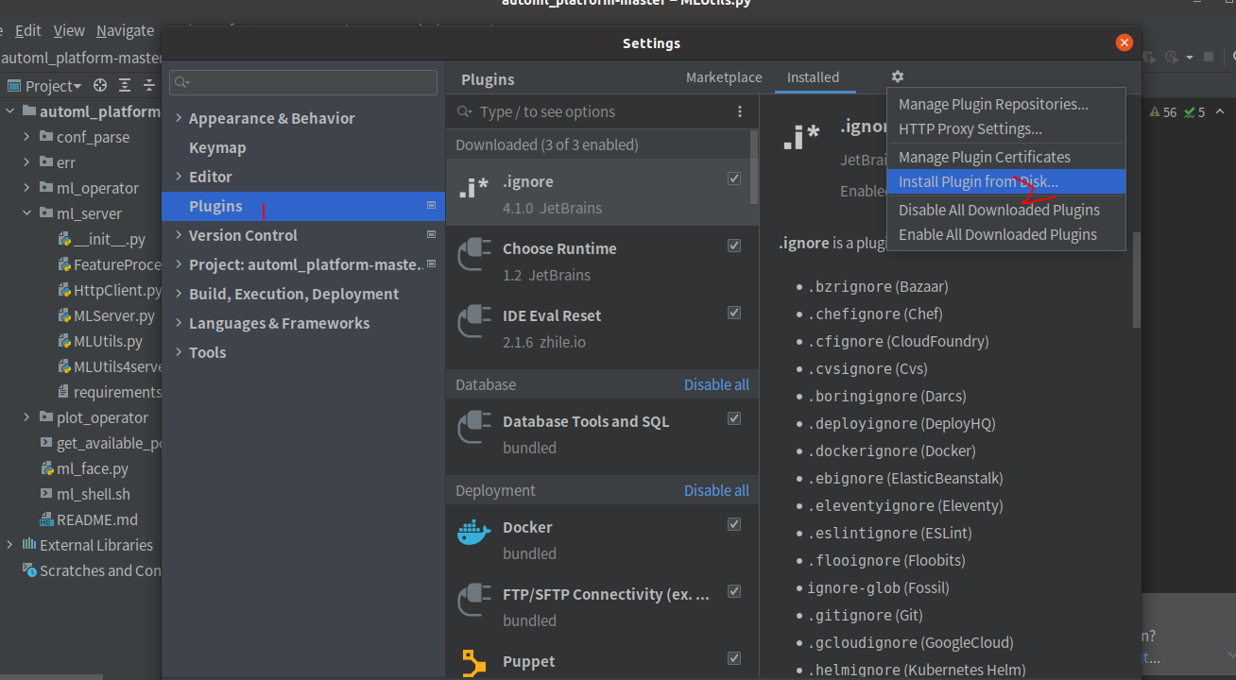This screenshot has width=1236, height=680.
Task: Switch to the Marketplace tab
Action: coord(724,77)
